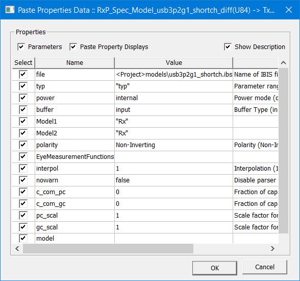Screen dimensions: 300x281
Task: Uncheck the polarity row select box
Action: [x=23, y=145]
